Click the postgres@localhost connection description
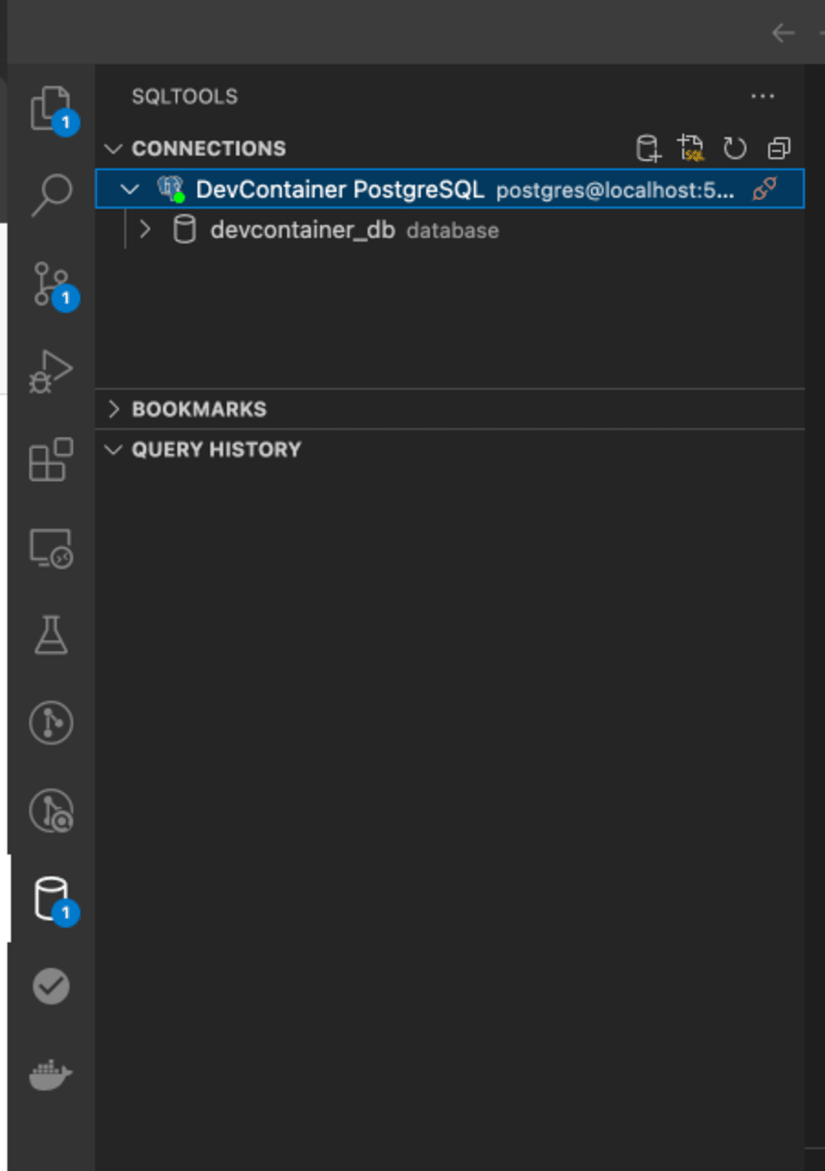This screenshot has height=1171, width=825. (615, 190)
